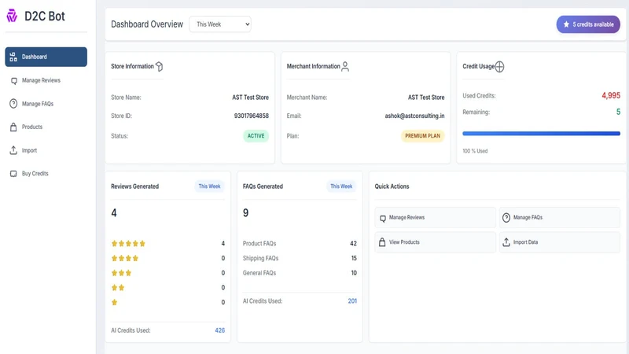Click the 100 % Used label
The width and height of the screenshot is (629, 354).
pos(475,151)
